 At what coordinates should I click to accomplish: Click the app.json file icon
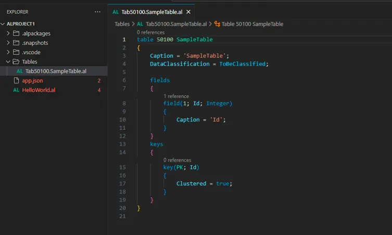point(16,80)
